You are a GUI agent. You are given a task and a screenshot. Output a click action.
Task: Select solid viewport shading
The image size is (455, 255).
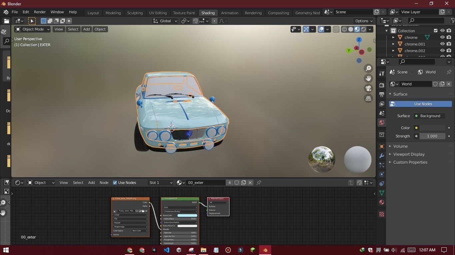[351, 29]
